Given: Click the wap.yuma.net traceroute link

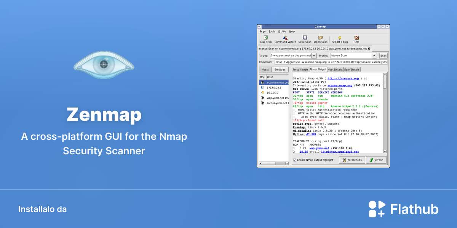Looking at the screenshot, I should coord(319,148).
